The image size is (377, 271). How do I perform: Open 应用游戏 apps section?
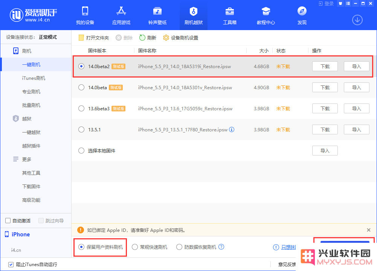[121, 16]
